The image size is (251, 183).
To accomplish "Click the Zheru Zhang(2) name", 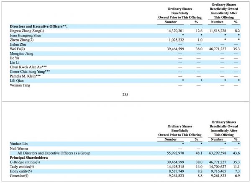I will pos(23,40).
